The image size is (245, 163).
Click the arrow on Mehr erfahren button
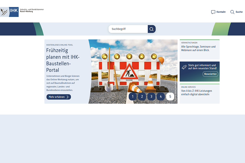67,97
